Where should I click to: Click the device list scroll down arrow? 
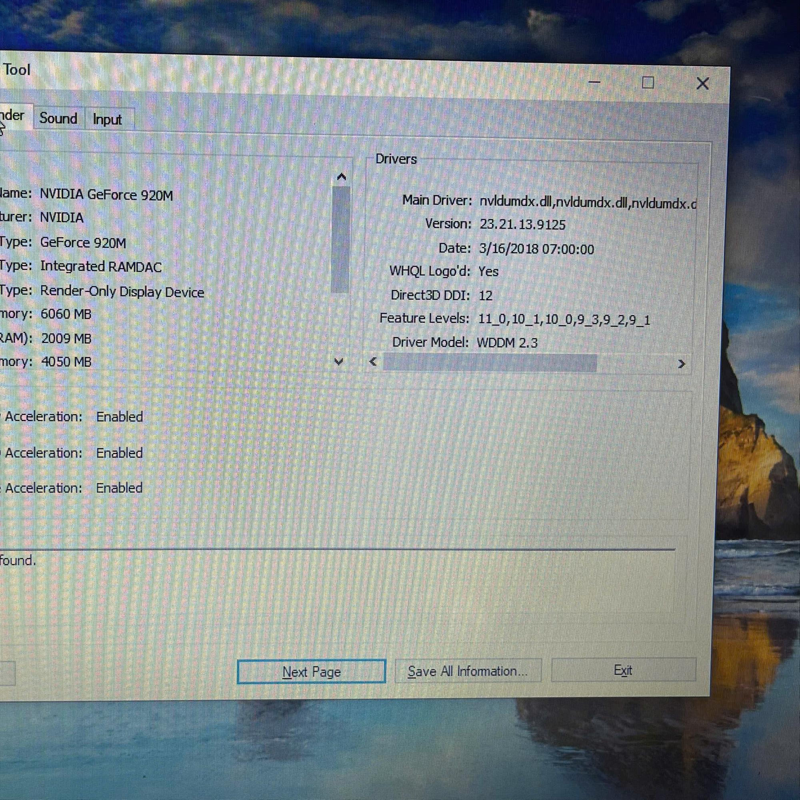[x=339, y=362]
